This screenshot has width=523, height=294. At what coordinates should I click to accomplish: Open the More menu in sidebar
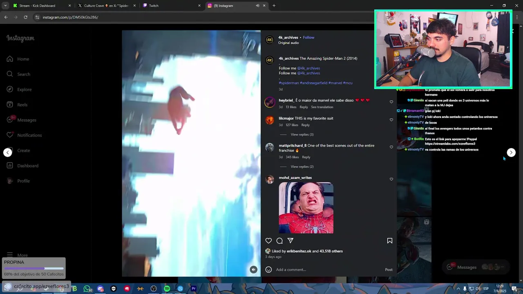pyautogui.click(x=17, y=255)
